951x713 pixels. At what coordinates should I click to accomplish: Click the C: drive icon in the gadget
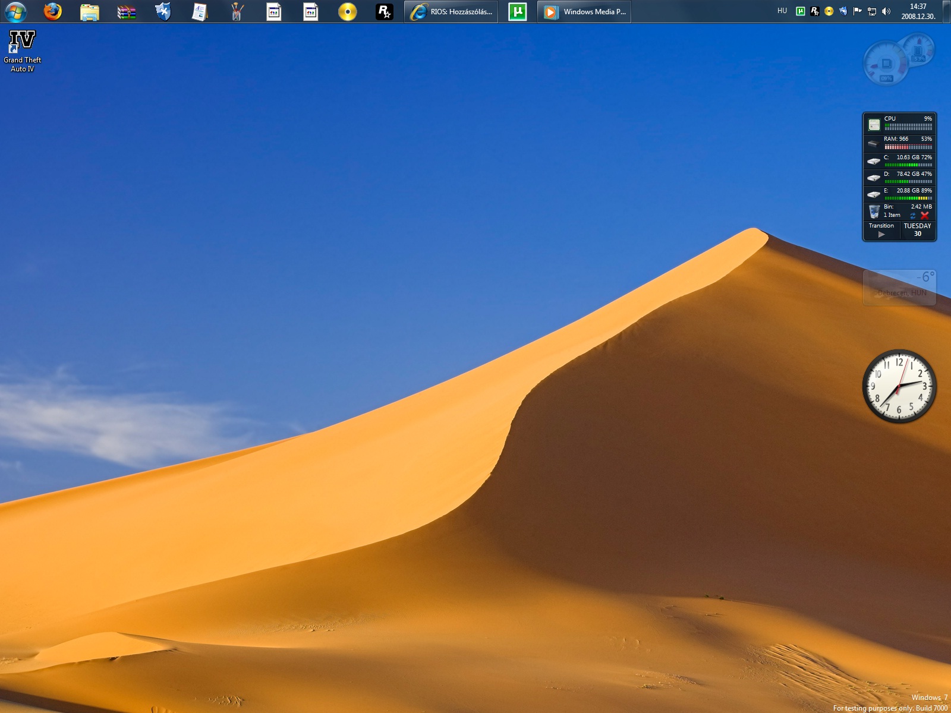873,161
